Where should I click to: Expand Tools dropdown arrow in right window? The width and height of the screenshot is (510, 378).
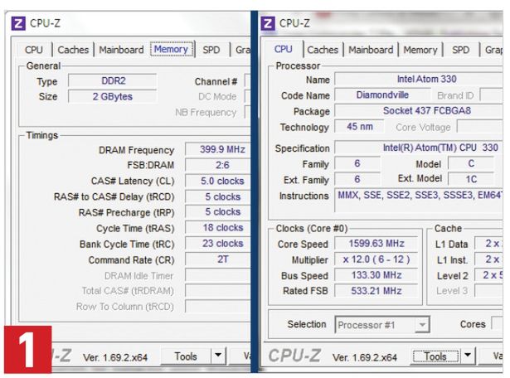click(x=468, y=356)
